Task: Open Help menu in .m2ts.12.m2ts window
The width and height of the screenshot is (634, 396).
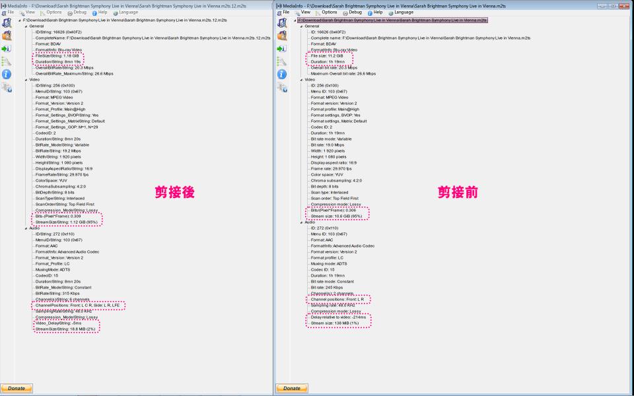Action: coord(100,13)
